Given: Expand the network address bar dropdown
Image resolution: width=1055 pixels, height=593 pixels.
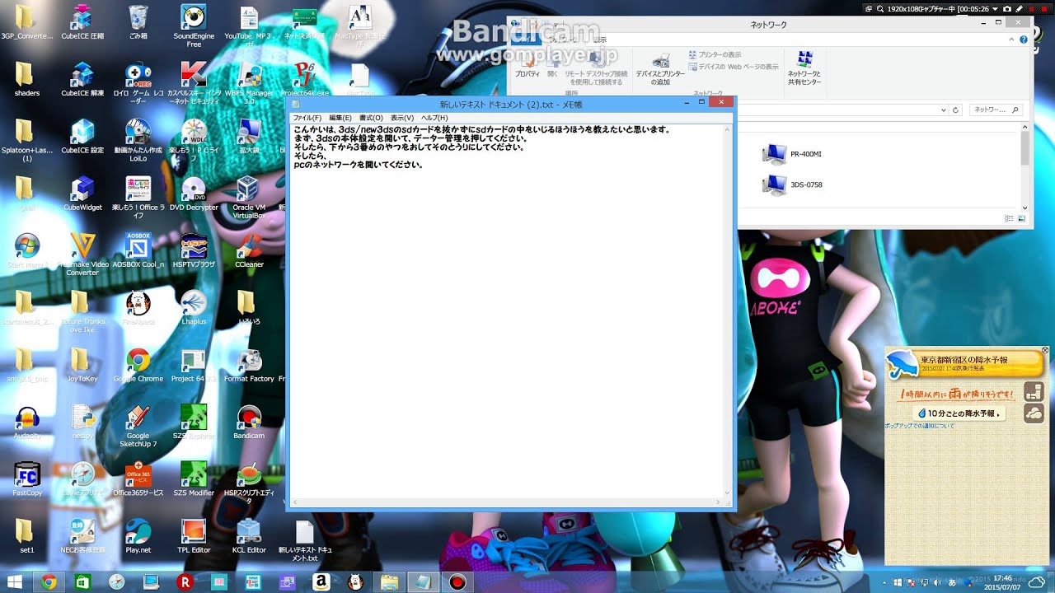Looking at the screenshot, I should (943, 110).
